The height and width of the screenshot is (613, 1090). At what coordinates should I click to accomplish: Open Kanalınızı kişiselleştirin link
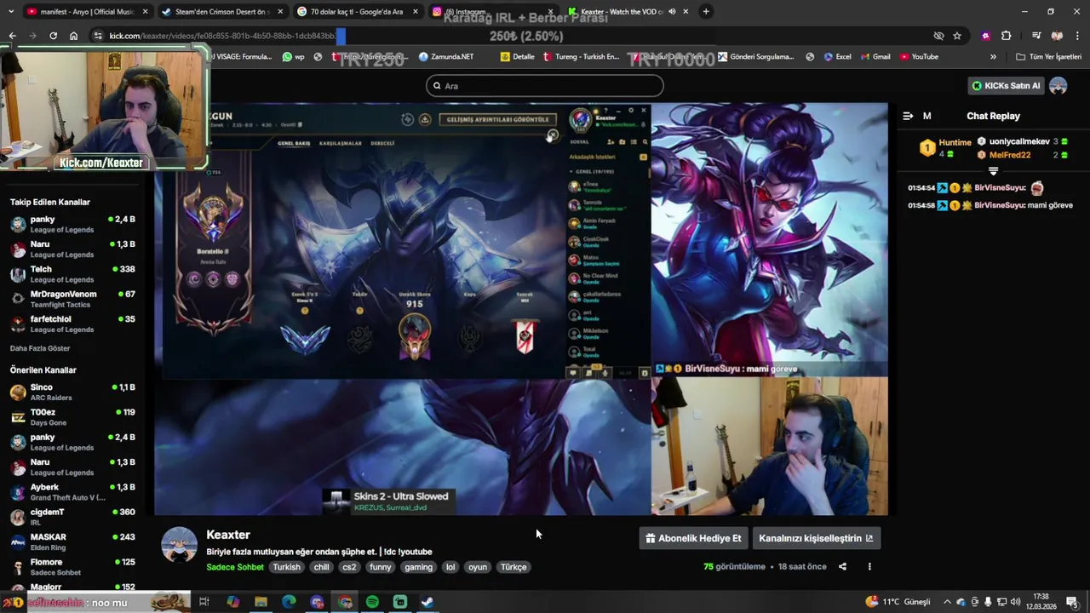pos(816,538)
